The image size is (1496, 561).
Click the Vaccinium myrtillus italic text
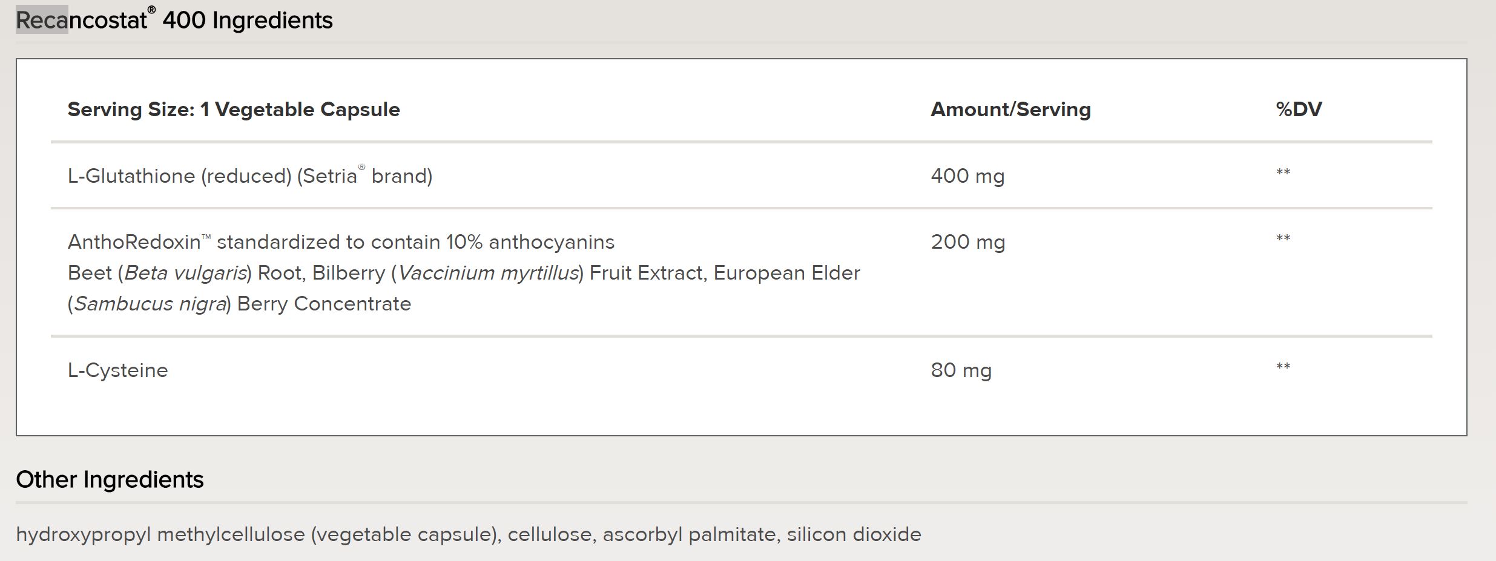click(488, 273)
